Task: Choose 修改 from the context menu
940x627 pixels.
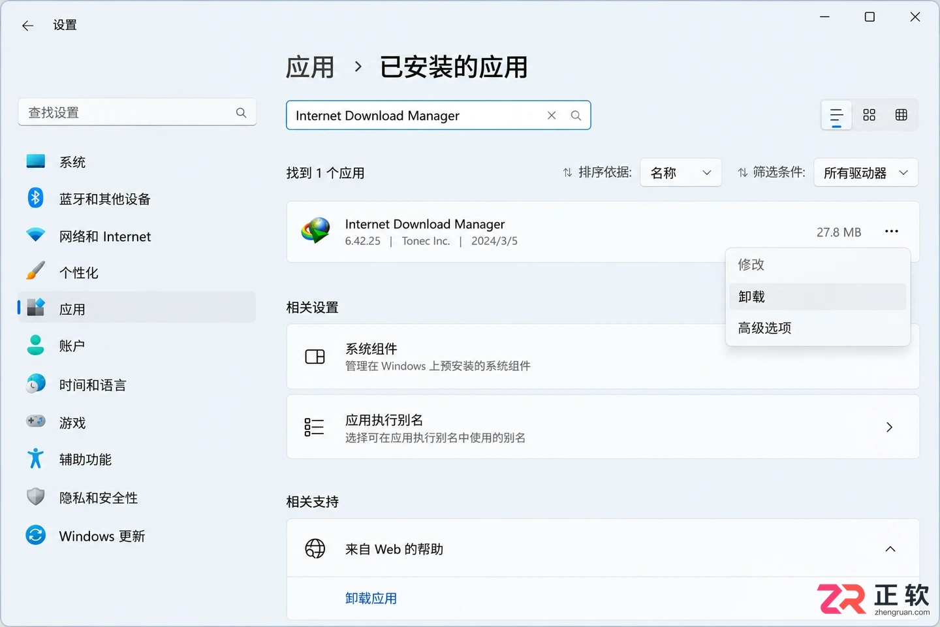Action: (817, 265)
